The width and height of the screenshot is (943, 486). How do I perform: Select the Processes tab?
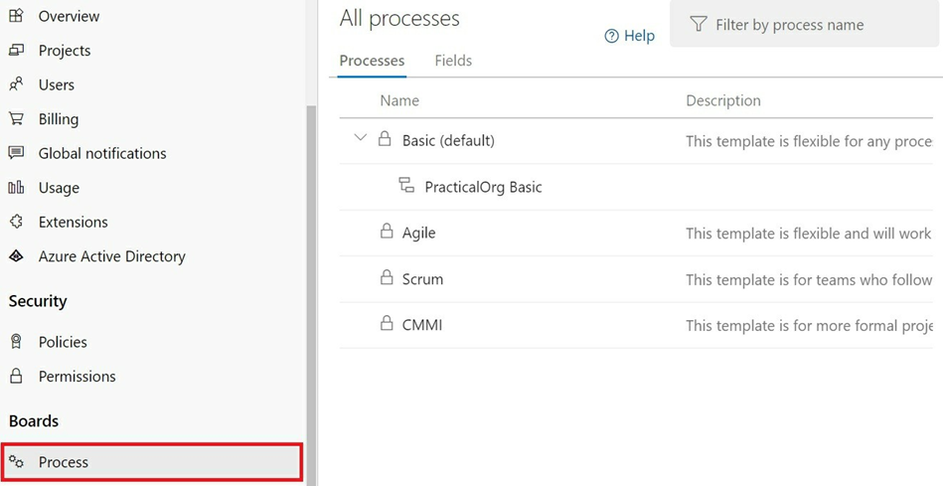[x=372, y=61]
